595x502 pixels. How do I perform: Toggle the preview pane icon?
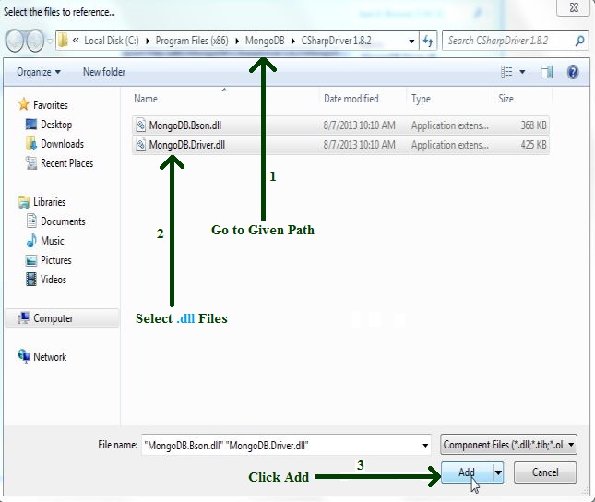[546, 72]
